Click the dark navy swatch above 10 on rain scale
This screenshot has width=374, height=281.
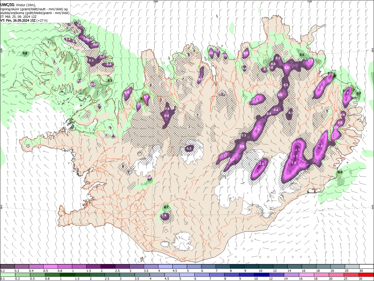tap(261, 275)
